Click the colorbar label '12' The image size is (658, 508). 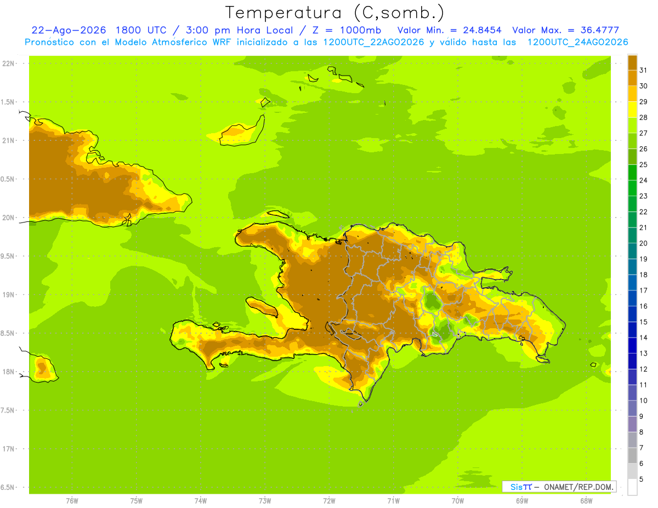pos(644,369)
